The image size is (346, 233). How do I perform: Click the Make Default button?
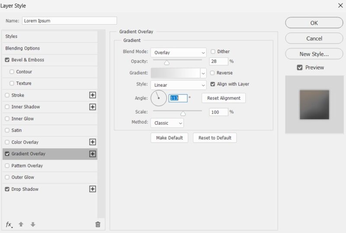click(170, 138)
